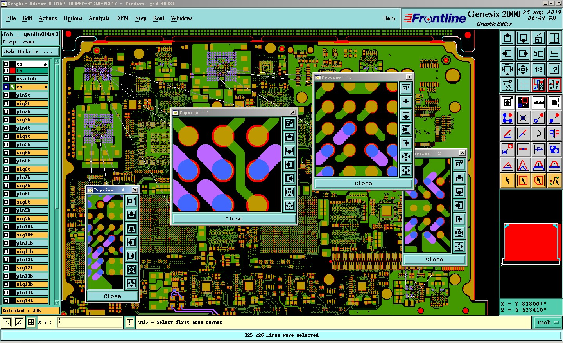Click the overlapping blue circles tool icon

pyautogui.click(x=554, y=149)
